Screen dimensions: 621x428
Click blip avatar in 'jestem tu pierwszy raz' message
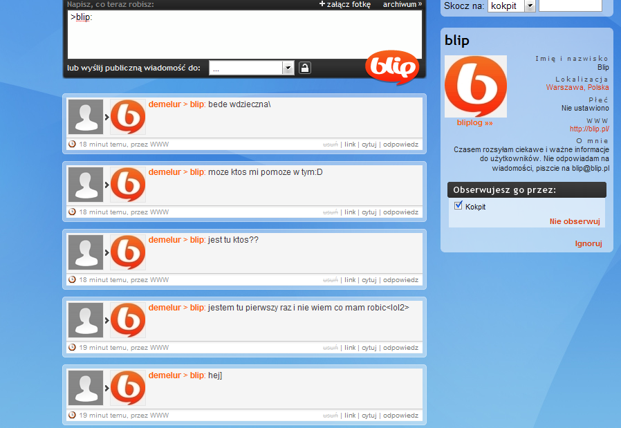point(127,320)
